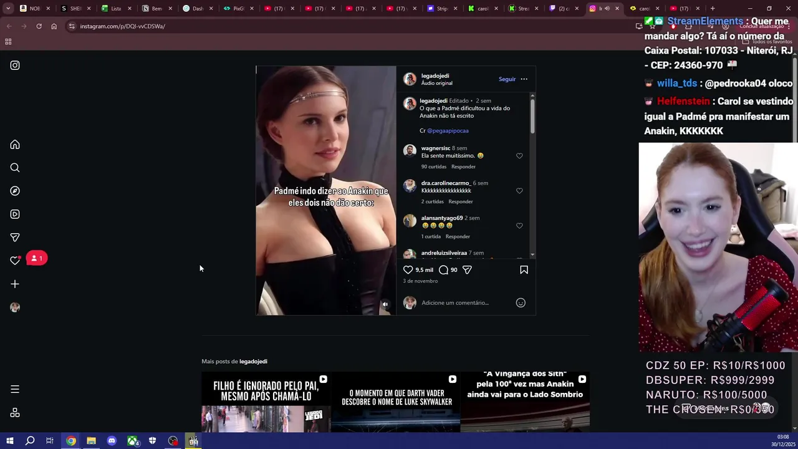Open Instagram logo home link in sidebar

(15, 65)
